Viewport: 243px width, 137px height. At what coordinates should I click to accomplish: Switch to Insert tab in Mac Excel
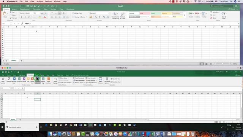14,9
